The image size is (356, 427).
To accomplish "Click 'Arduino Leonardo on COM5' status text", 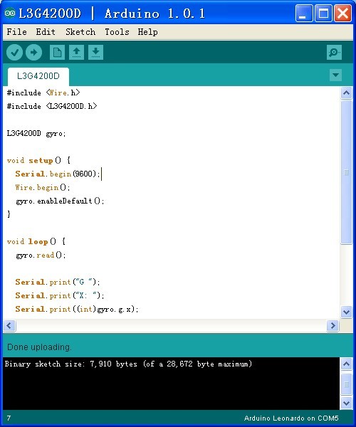I will 291,418.
